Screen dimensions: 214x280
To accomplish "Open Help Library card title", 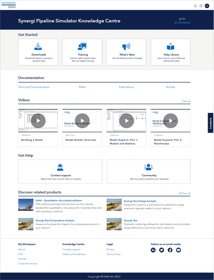I will [x=171, y=54].
